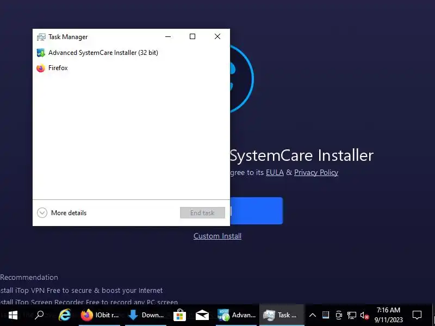Open the Privacy Policy link in installer

316,172
